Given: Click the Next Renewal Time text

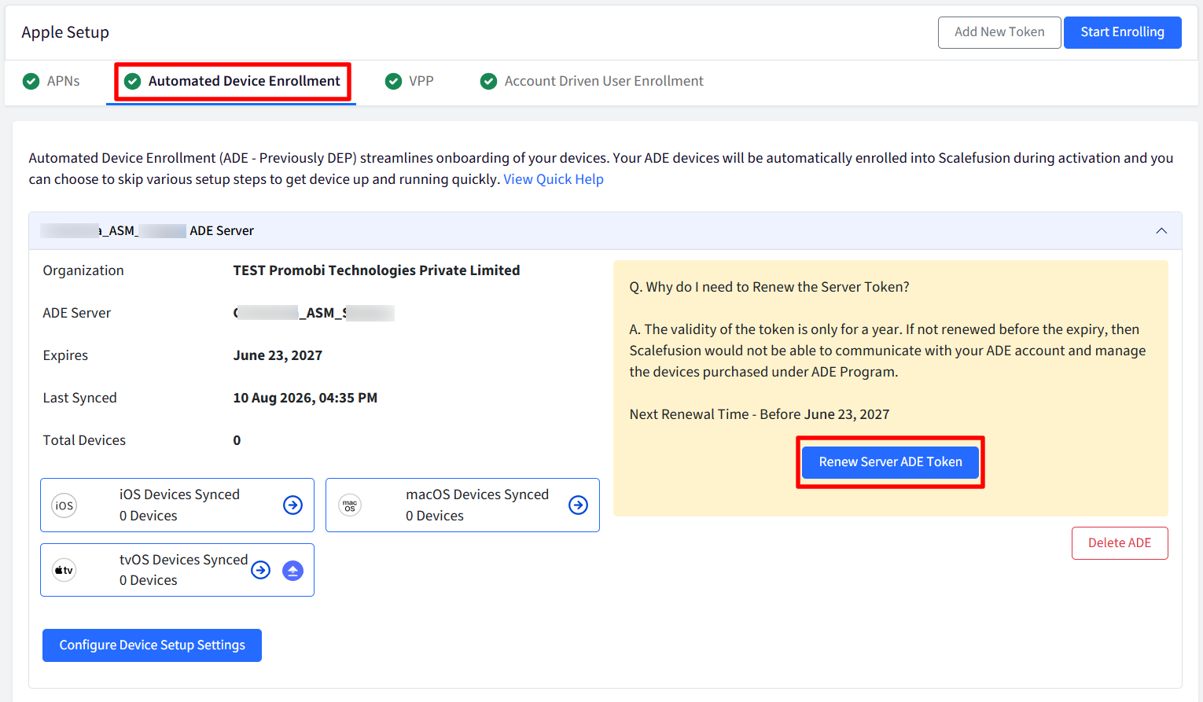Looking at the screenshot, I should pyautogui.click(x=760, y=414).
